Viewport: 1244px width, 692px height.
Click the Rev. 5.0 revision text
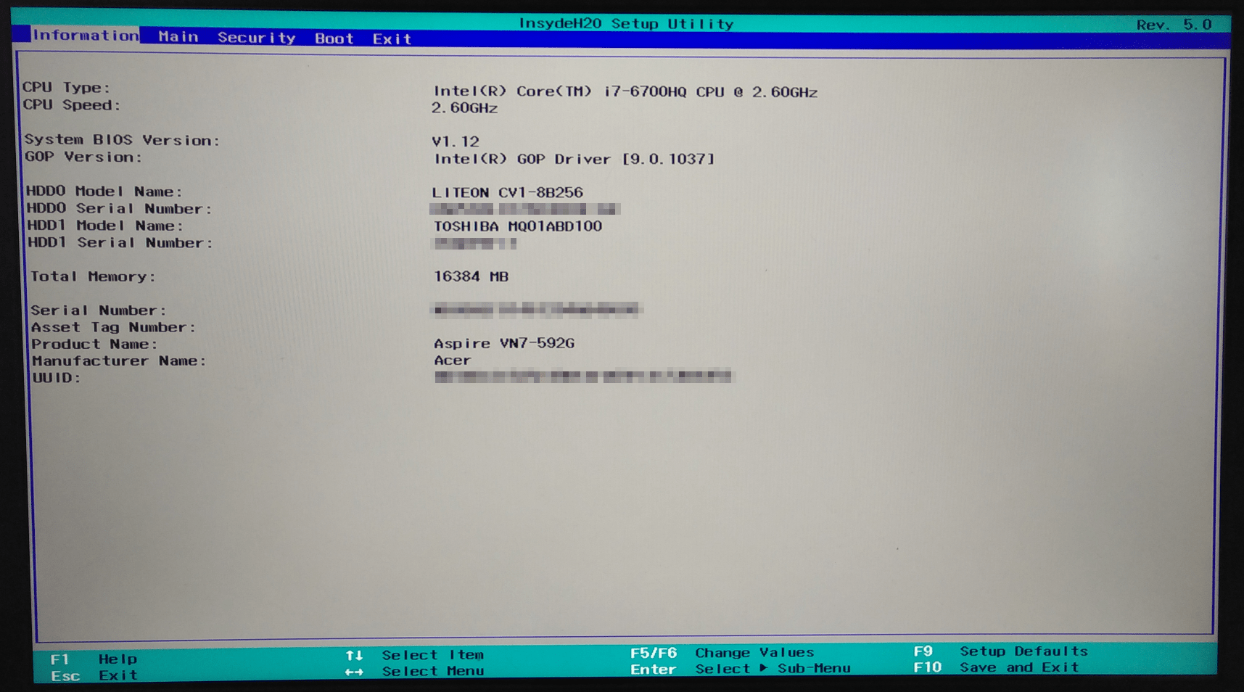(x=1174, y=25)
